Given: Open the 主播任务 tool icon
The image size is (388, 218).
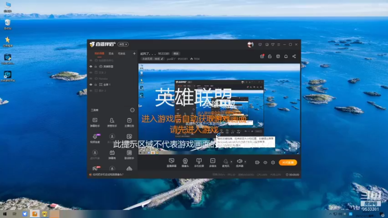Looking at the screenshot, I should [129, 123].
